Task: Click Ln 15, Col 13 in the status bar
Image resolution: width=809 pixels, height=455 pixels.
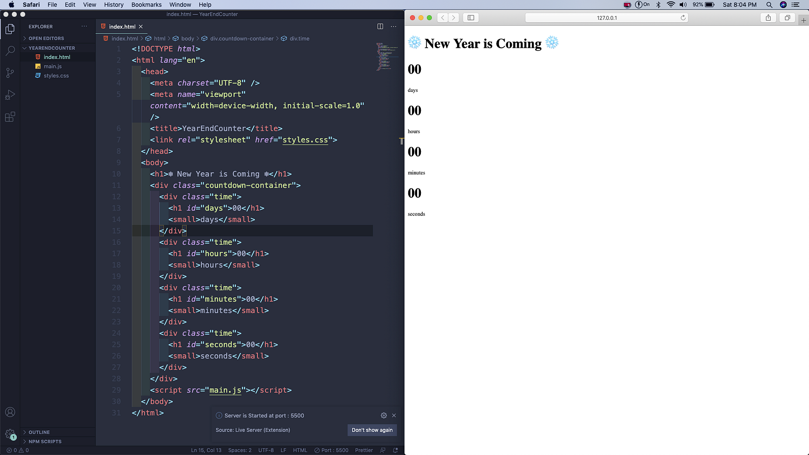Action: tap(206, 450)
